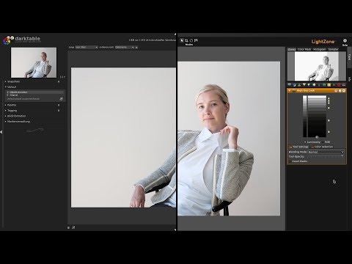Switch to the Histogram tab
The height and width of the screenshot is (264, 352).
click(x=320, y=49)
